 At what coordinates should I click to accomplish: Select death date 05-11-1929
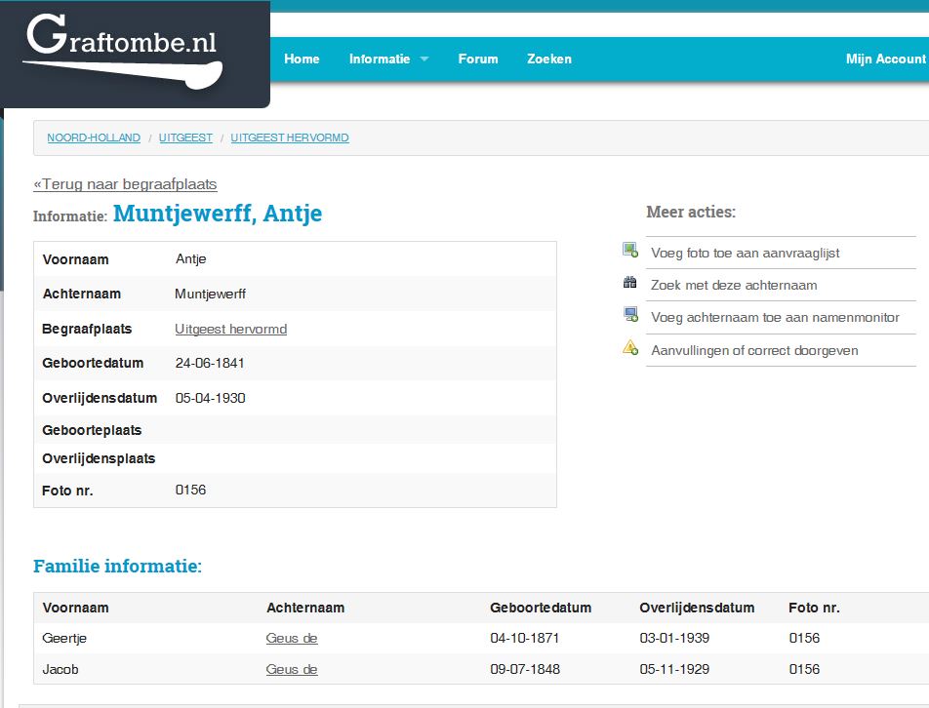[x=674, y=669]
